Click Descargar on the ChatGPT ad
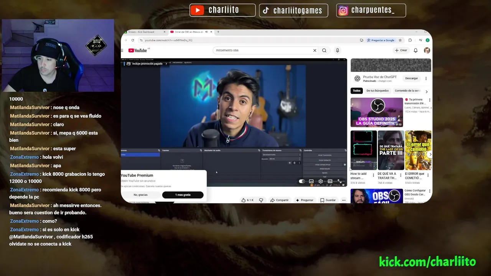 (x=412, y=78)
